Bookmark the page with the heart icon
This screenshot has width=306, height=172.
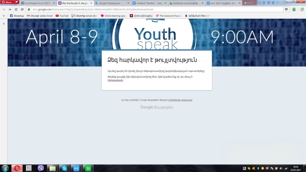pos(286,9)
